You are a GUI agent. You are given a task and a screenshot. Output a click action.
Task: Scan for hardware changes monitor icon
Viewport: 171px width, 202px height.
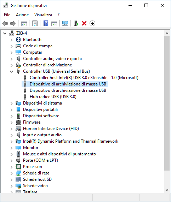(x=65, y=23)
